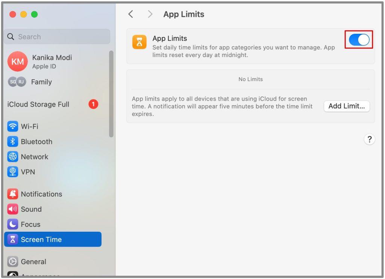
Task: Open iCloud Storage Full alert
Action: (53, 104)
